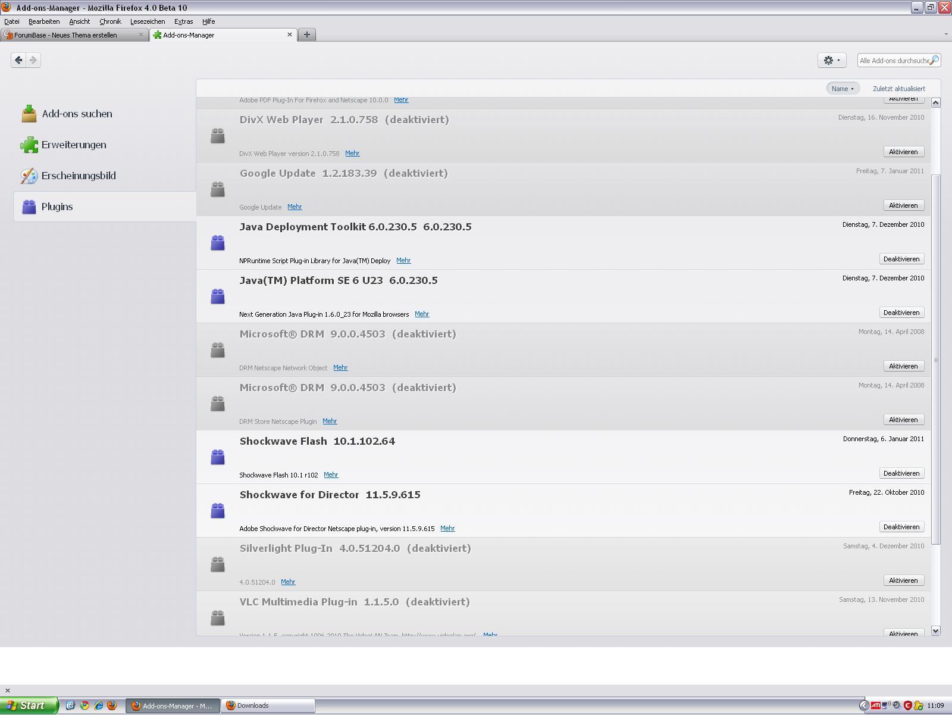Deactivate Java(TM) Platform SE 6 U23
Screen dimensions: 952x715
tap(901, 313)
